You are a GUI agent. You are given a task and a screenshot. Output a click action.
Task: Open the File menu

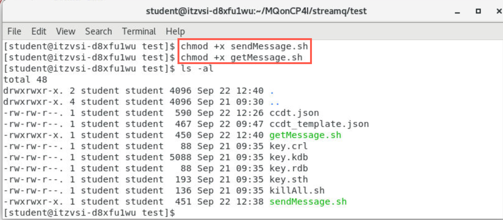click(14, 31)
